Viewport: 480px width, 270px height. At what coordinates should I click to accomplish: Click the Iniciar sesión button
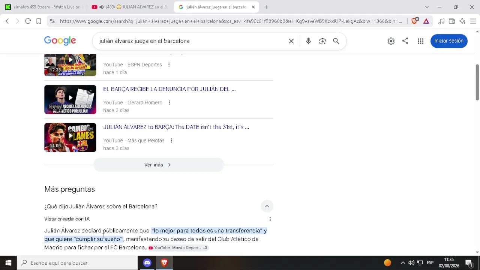pyautogui.click(x=449, y=41)
